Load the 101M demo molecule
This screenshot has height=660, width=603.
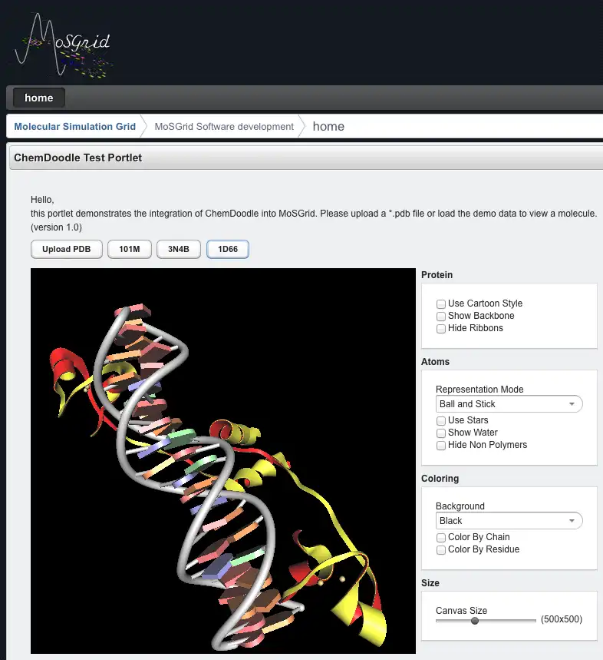point(130,249)
